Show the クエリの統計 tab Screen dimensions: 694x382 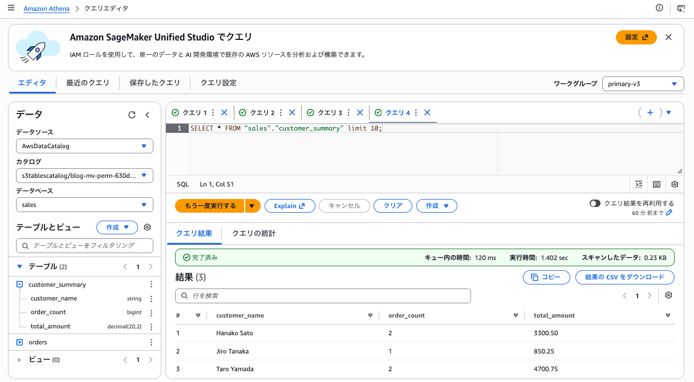[254, 233]
